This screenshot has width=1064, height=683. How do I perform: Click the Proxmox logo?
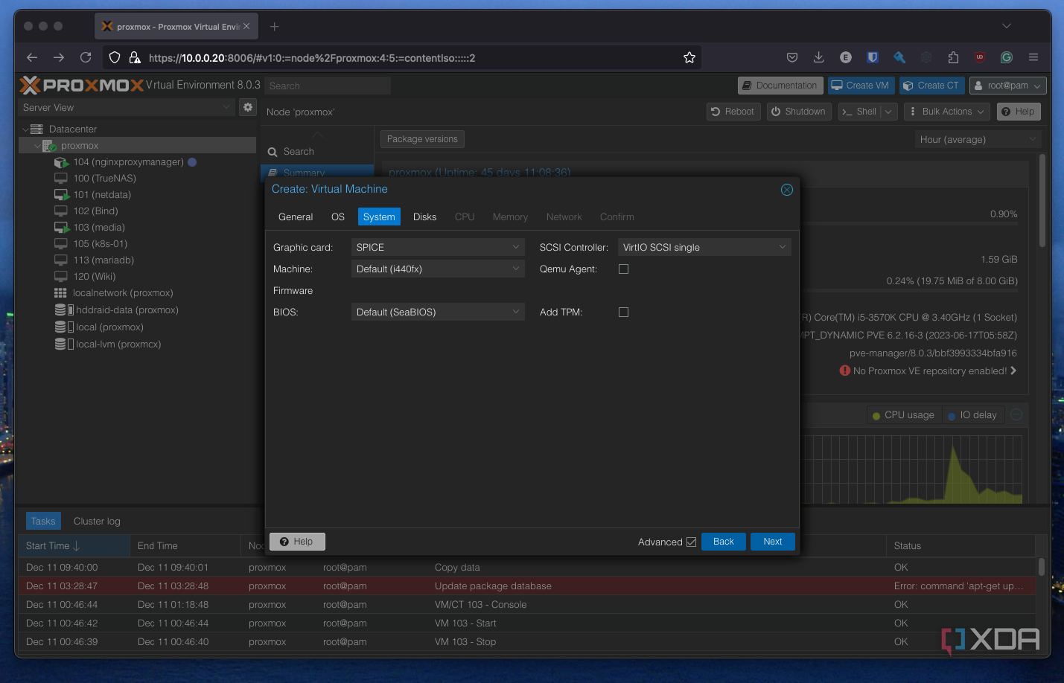point(82,85)
